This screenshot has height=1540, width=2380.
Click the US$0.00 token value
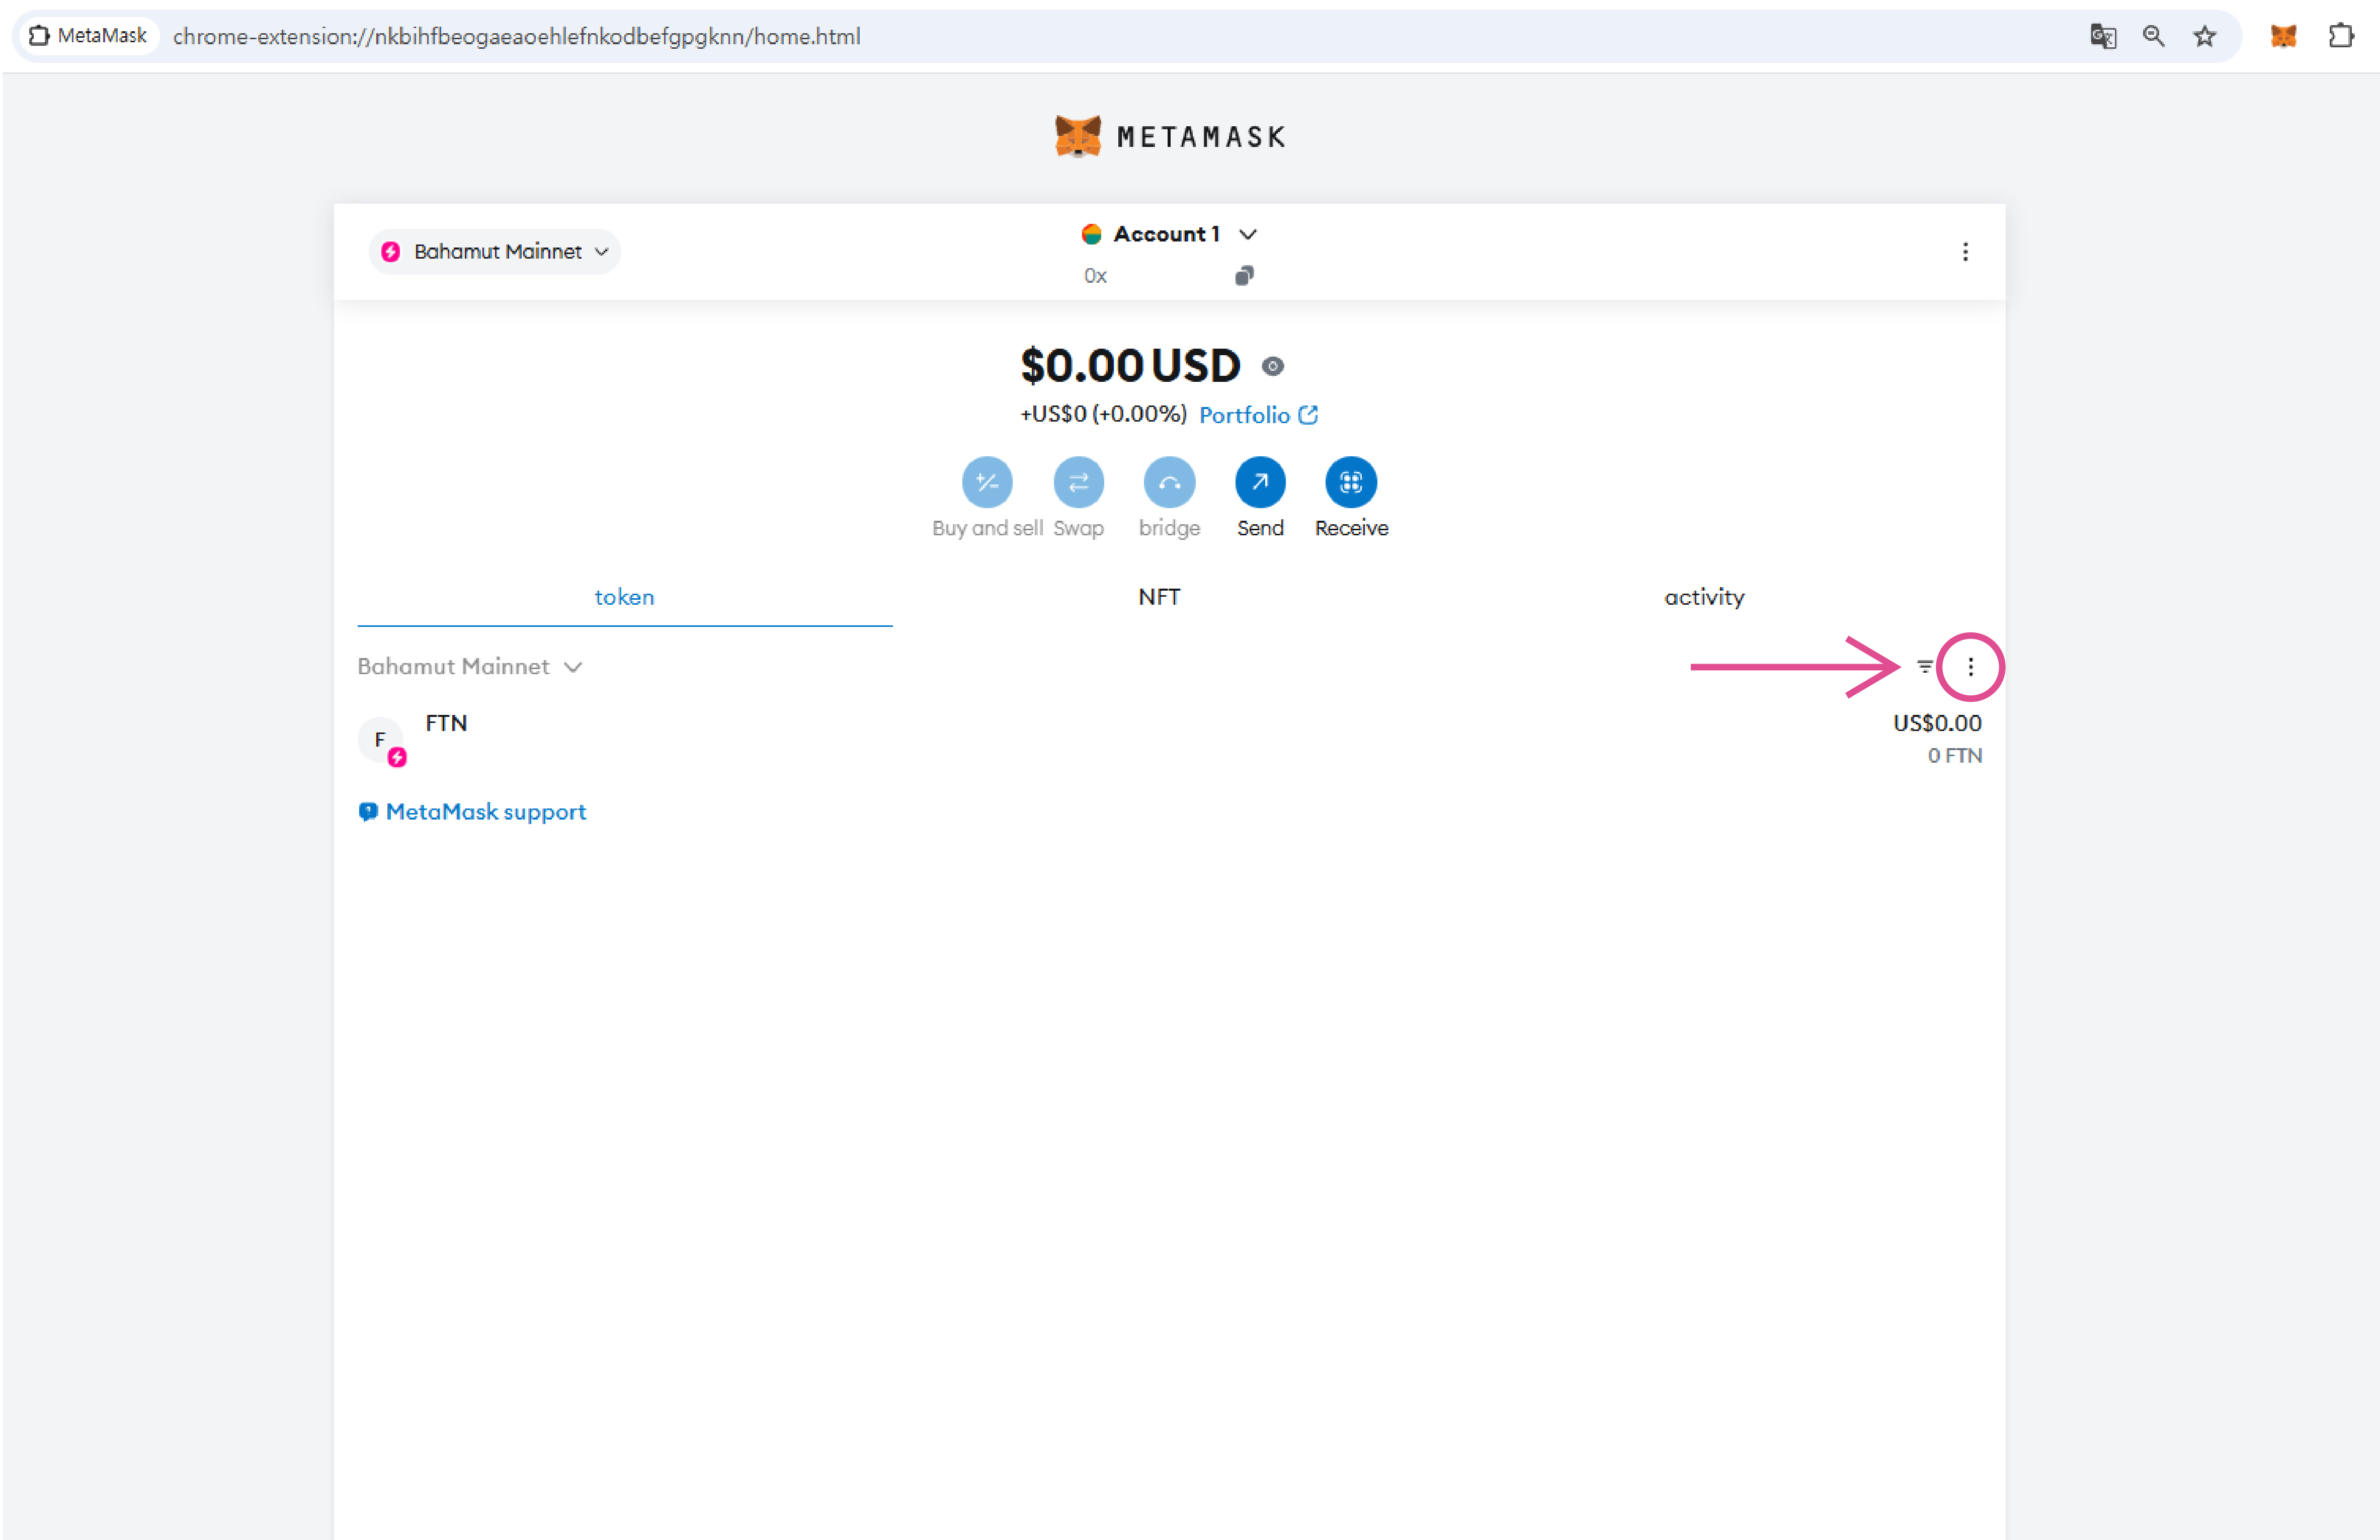1936,723
